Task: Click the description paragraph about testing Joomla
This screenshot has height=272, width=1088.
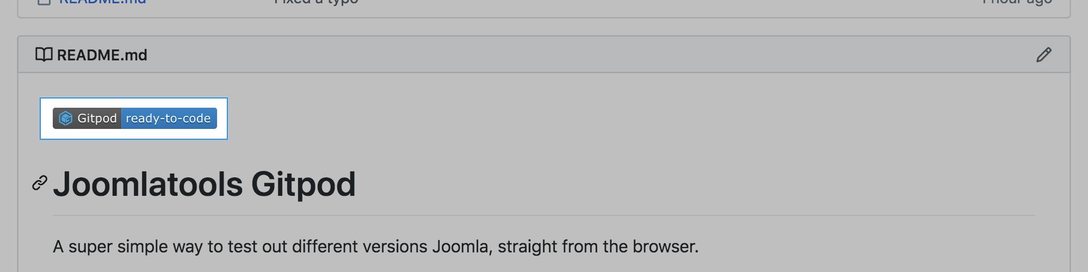Action: [375, 246]
